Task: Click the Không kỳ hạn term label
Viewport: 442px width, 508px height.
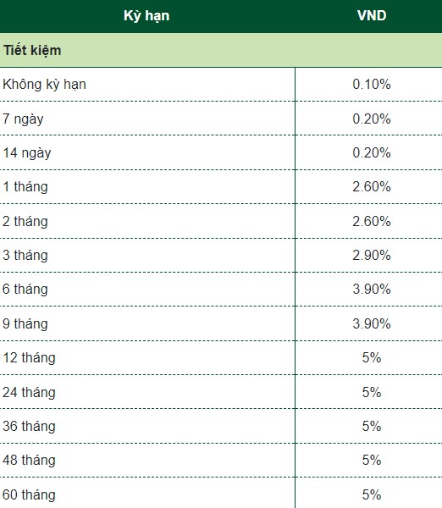Action: pyautogui.click(x=44, y=85)
